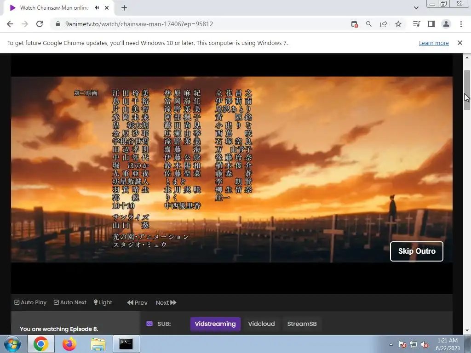Viewport: 471px width, 353px height.
Task: Select the StreamSB server
Action: (302, 324)
